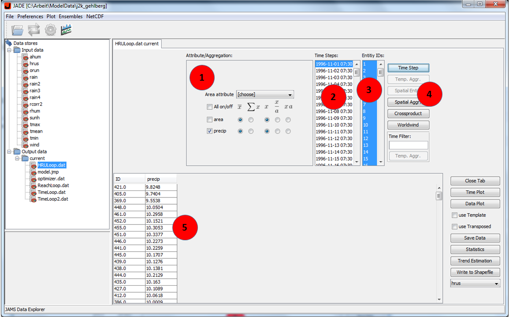Click the gear settings toolbar icon
Image resolution: width=509 pixels, height=317 pixels.
tap(50, 30)
